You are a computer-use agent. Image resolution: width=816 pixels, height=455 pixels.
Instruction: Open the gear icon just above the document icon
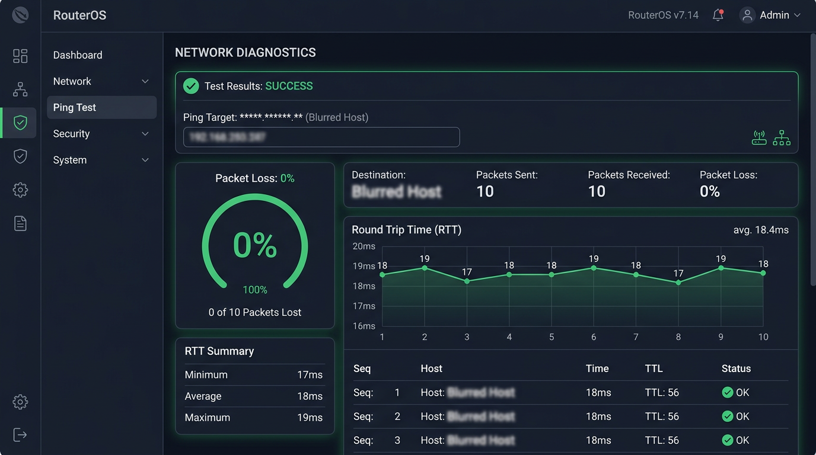tap(20, 190)
